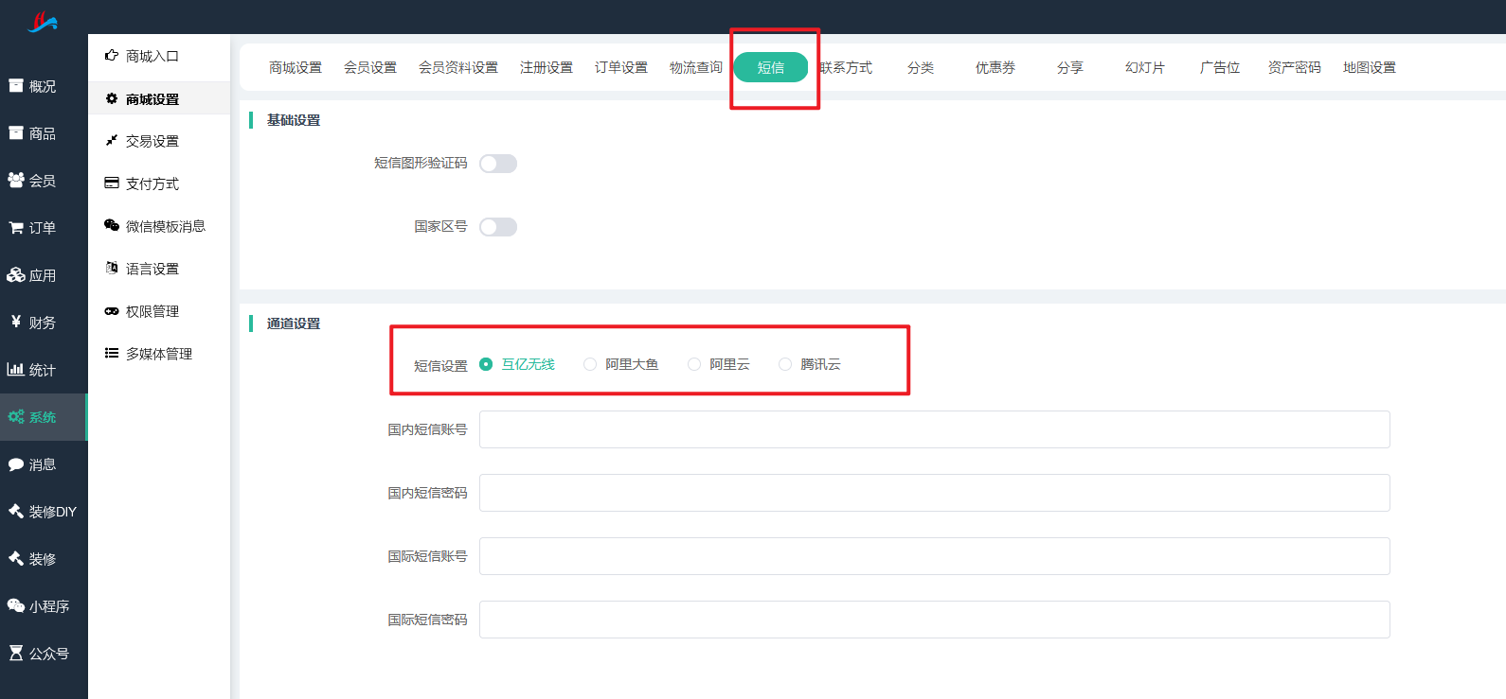Switch to the 分享 tab
Screen dimensions: 1506x699
point(1070,67)
